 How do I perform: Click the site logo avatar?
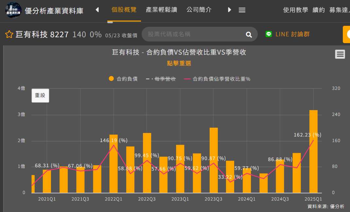click(x=13, y=10)
